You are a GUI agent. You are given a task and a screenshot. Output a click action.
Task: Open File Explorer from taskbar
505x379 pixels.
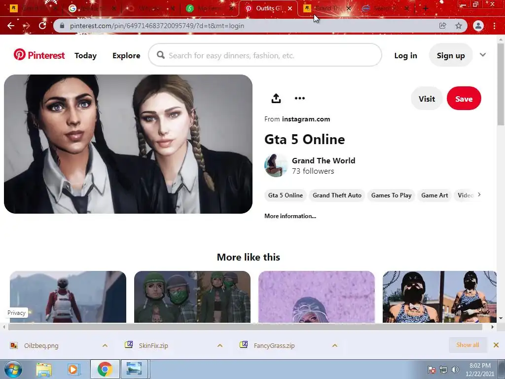coord(44,369)
